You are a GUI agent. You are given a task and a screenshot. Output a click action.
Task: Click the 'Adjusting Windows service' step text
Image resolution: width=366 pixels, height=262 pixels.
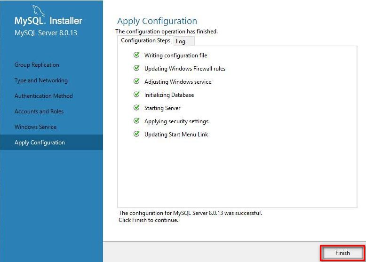click(178, 82)
